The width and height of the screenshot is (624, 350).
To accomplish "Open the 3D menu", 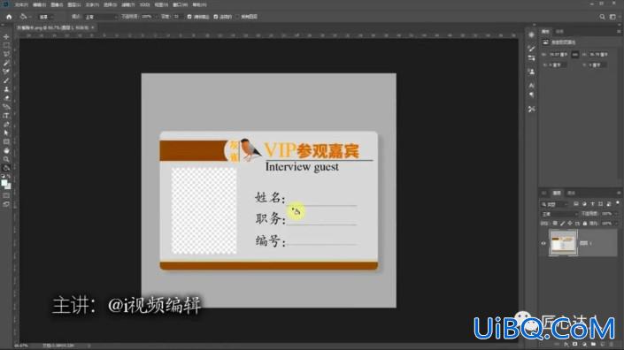I will coord(144,4).
